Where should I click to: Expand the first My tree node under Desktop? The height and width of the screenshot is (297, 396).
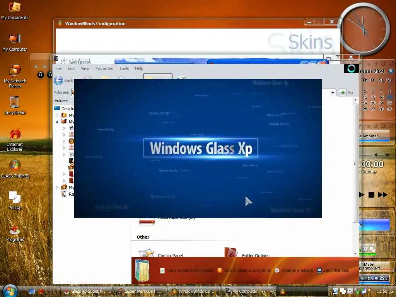(x=57, y=115)
